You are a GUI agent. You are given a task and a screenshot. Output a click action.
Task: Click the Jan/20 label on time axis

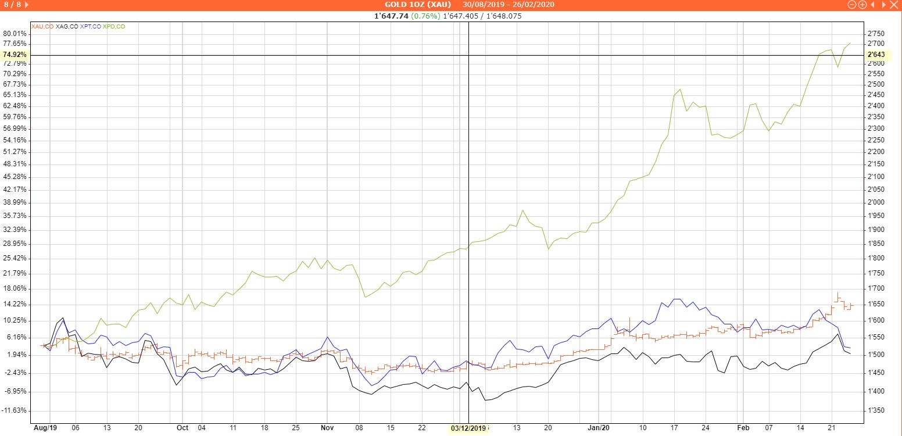click(599, 428)
